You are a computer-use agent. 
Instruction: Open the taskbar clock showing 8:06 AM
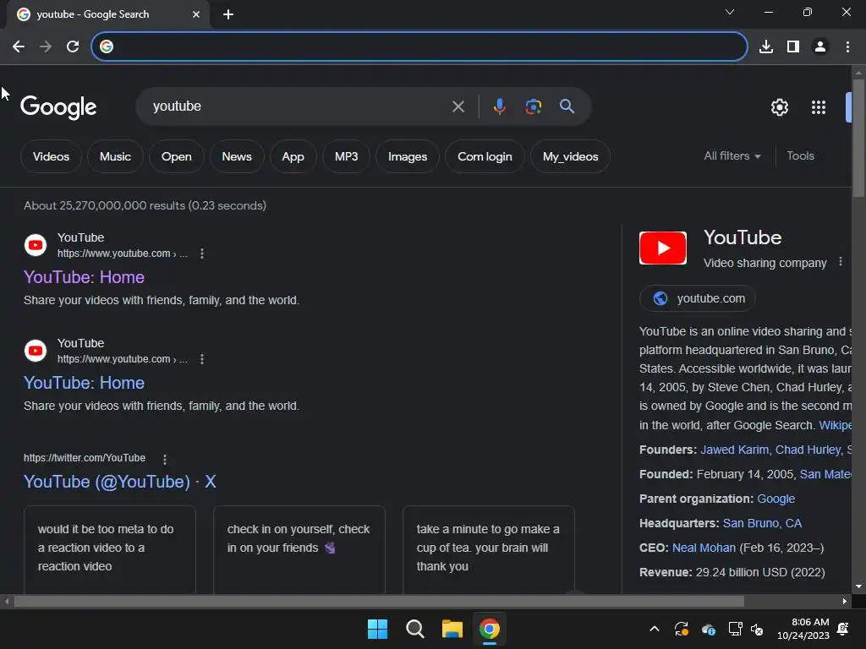pyautogui.click(x=803, y=629)
